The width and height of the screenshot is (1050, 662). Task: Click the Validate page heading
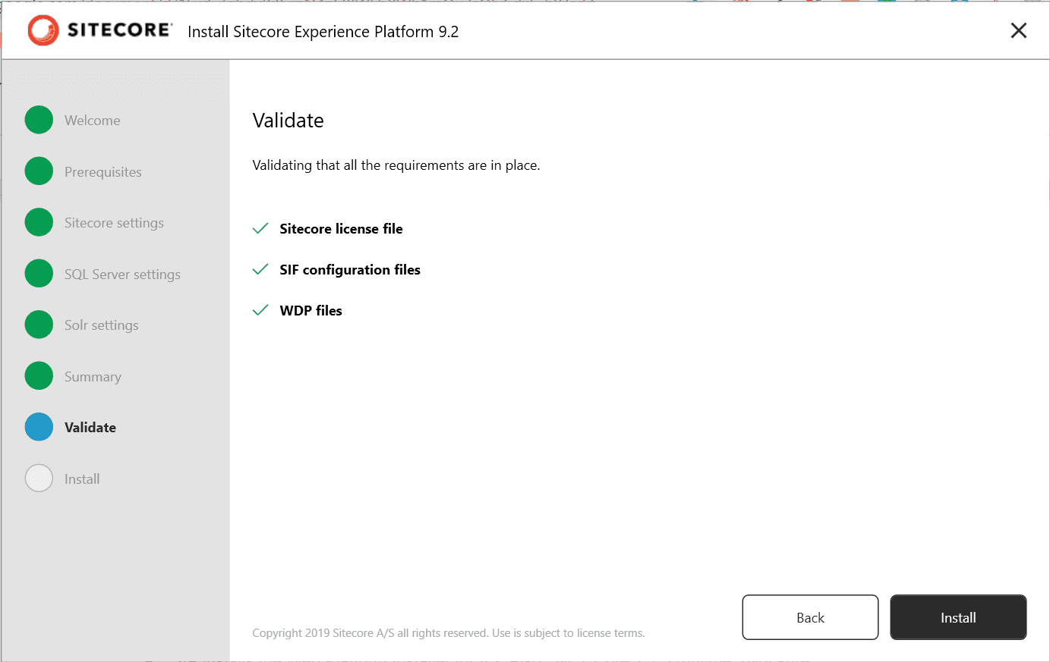[x=288, y=121]
